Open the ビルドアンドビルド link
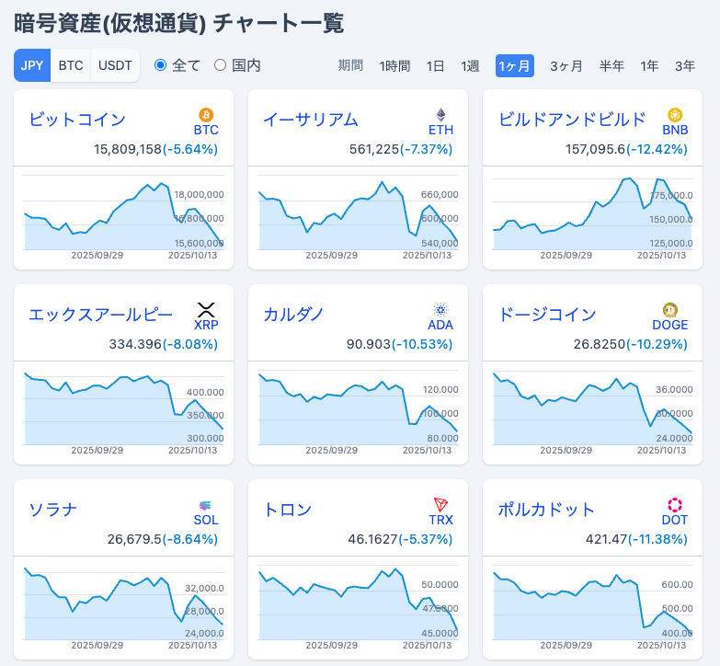720x666 pixels. coord(572,120)
